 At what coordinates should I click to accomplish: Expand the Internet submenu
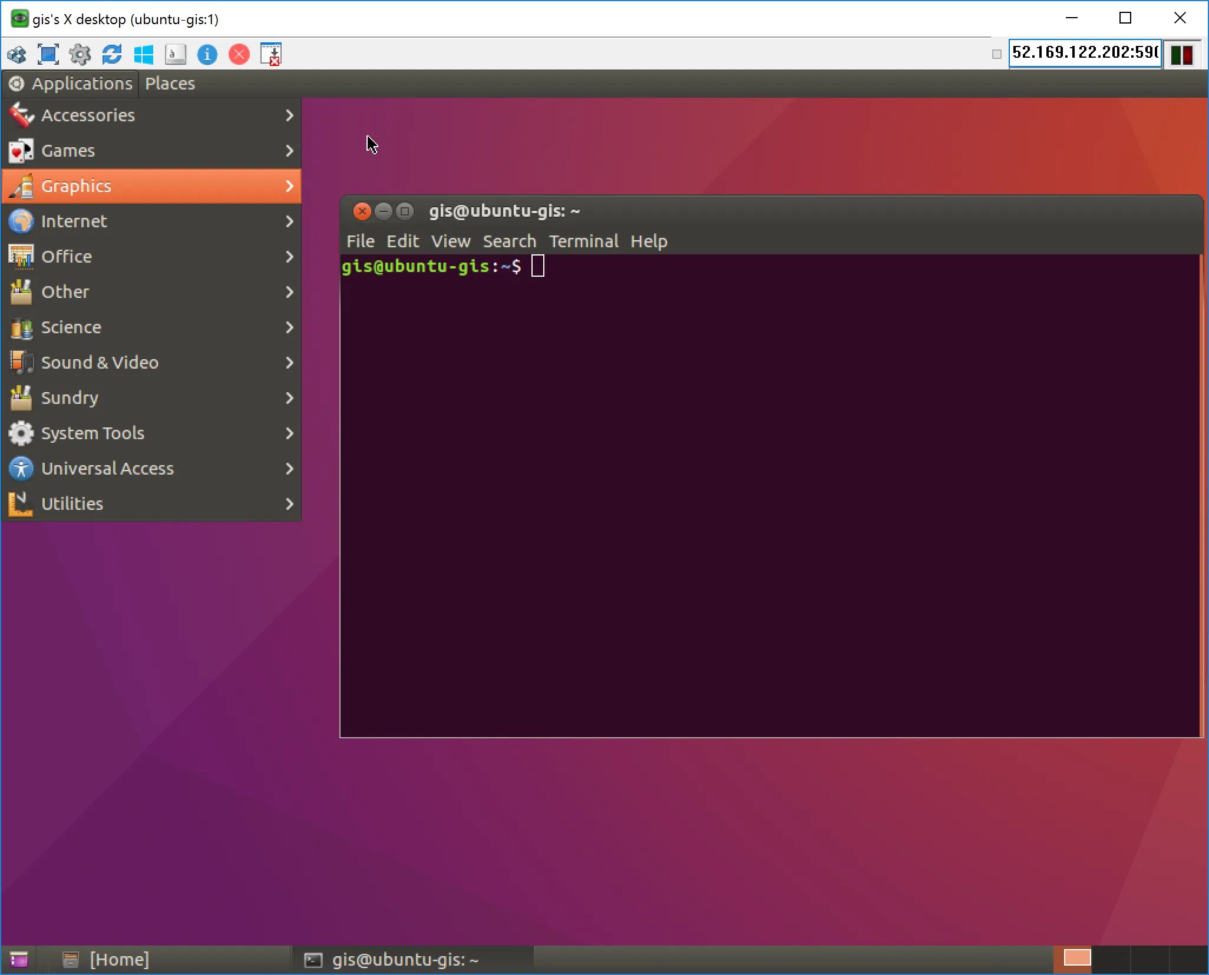152,221
